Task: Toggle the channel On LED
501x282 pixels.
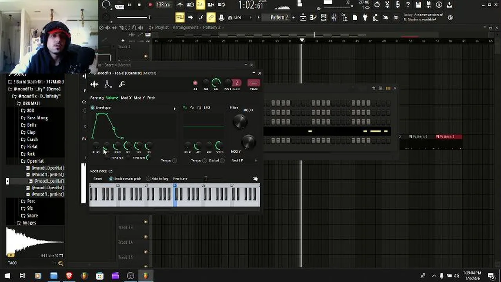Action: coord(195,83)
